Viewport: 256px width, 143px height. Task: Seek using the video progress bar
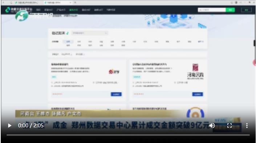tap(128, 135)
